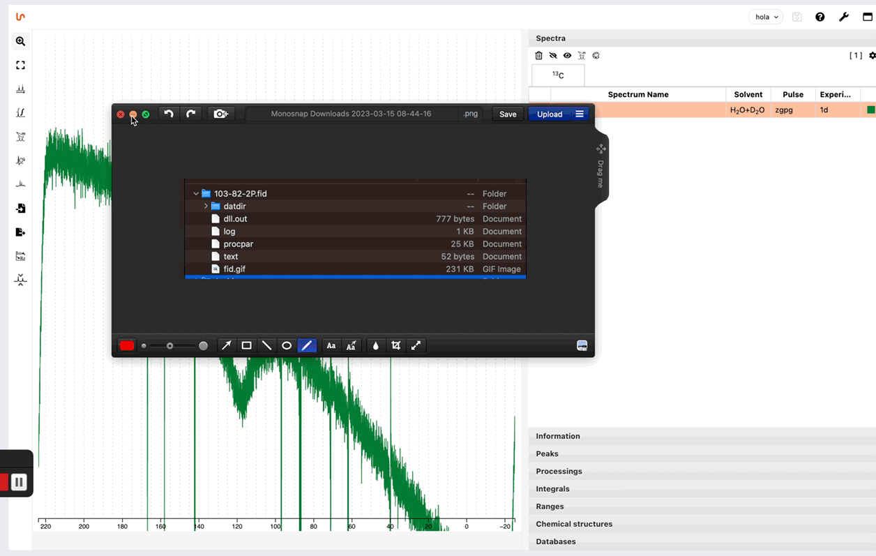Select the Monosnap pen tool
The width and height of the screenshot is (876, 556).
(307, 346)
